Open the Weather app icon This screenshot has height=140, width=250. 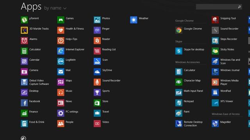coord(134,20)
